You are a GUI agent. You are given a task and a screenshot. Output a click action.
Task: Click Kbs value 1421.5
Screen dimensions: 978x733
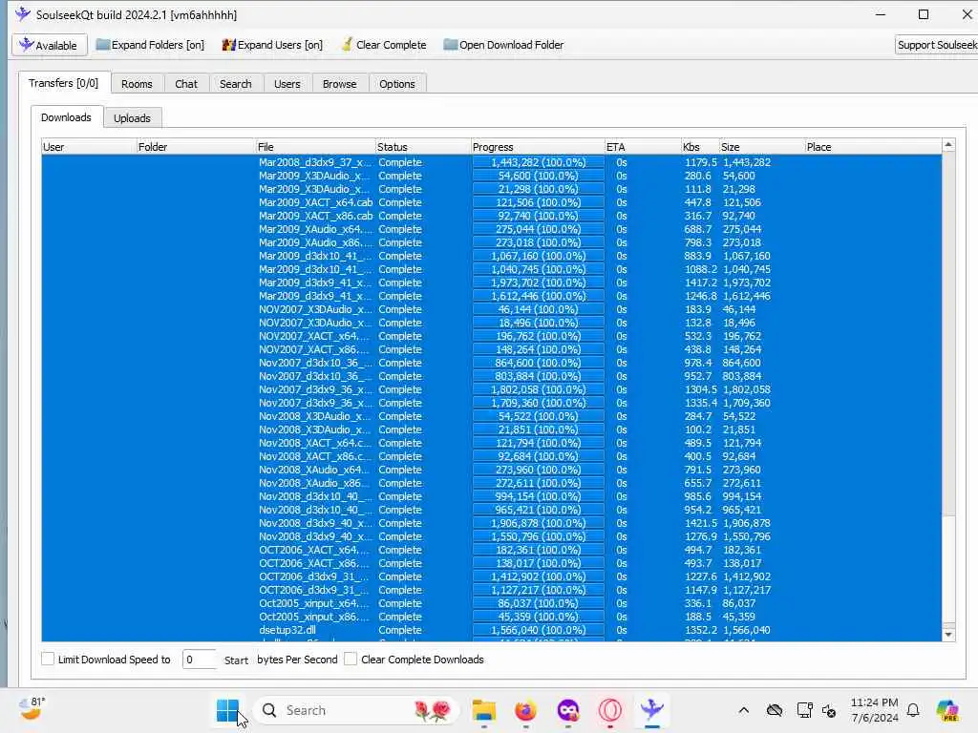click(x=701, y=524)
